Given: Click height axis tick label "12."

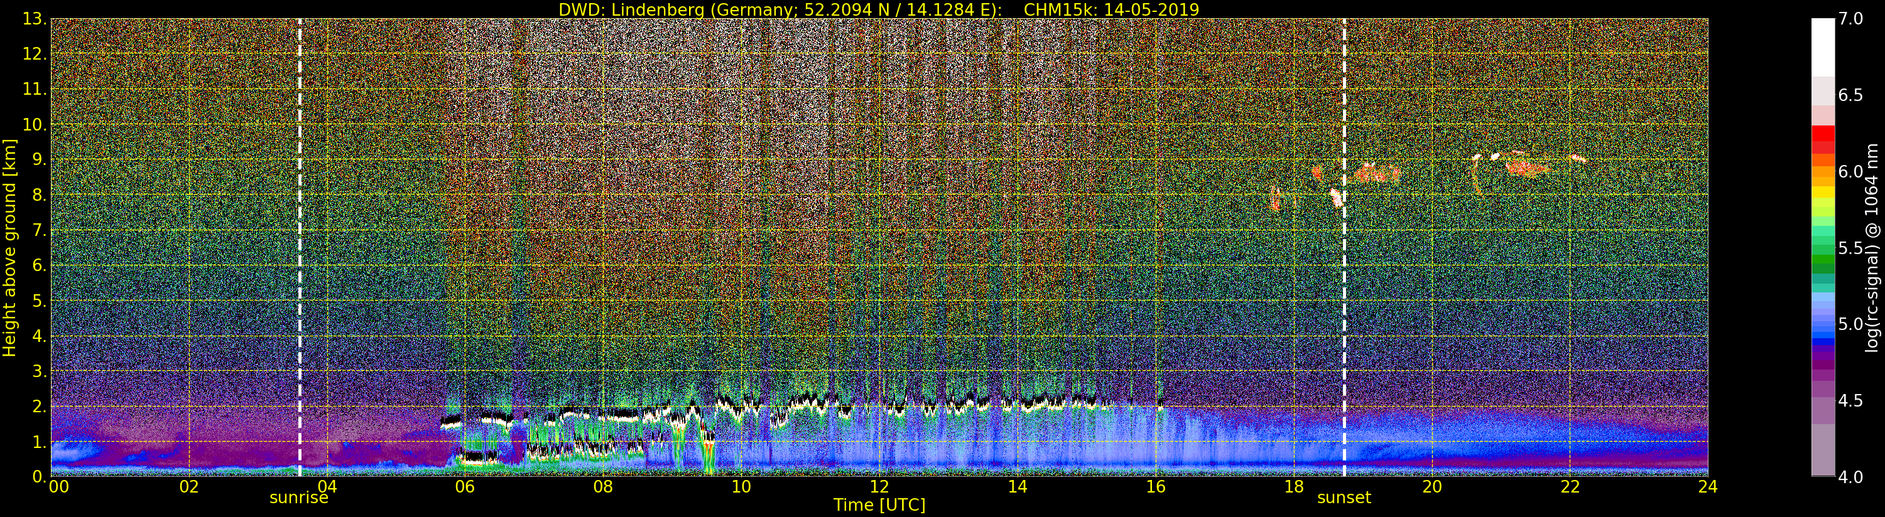Looking at the screenshot, I should [35, 53].
